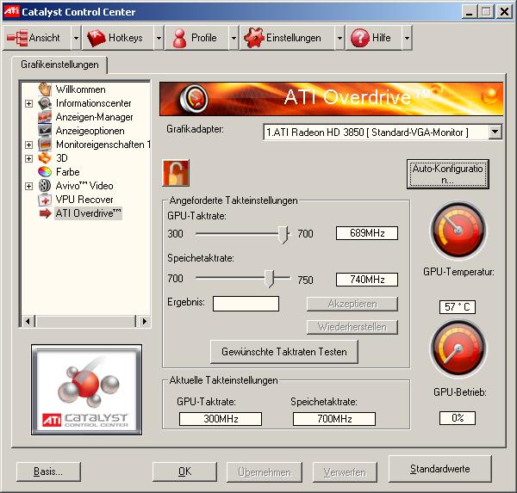Click the red arrow beside ATI Overdrive
This screenshot has height=493, width=517.
tap(45, 213)
